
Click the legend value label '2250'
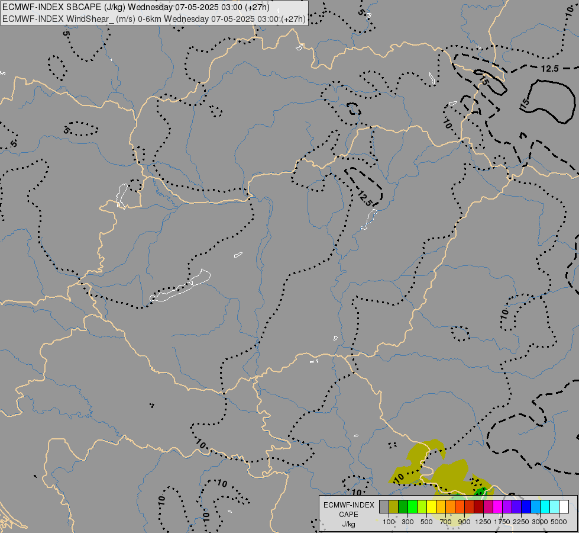point(521,522)
